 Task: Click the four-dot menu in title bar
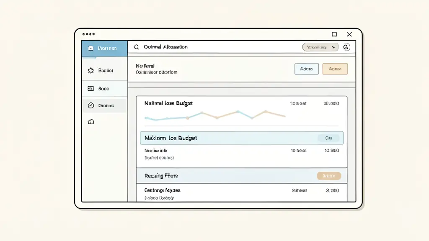[x=89, y=34]
